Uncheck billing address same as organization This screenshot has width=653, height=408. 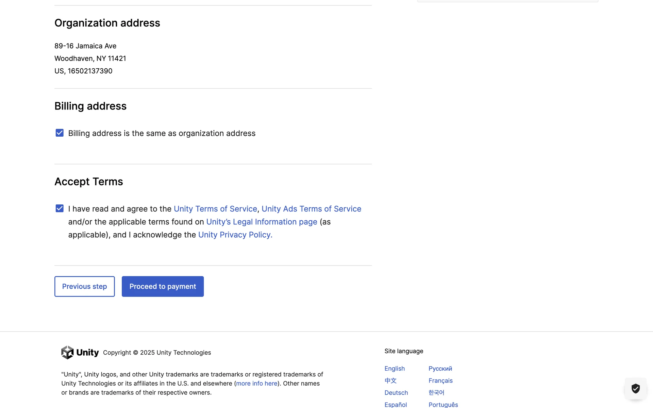(x=60, y=133)
